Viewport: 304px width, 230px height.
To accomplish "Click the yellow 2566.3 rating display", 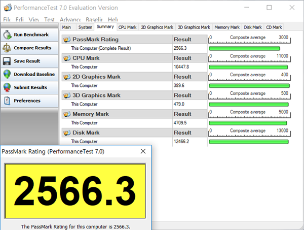I will (x=75, y=191).
